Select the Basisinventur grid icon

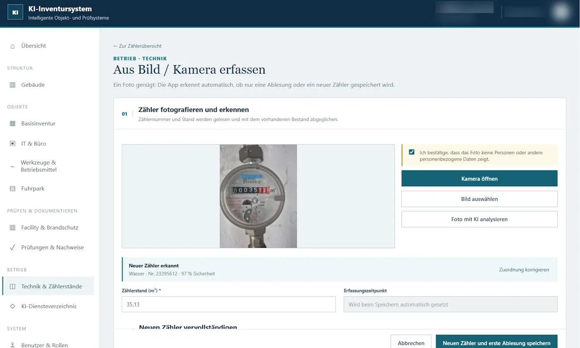12,123
